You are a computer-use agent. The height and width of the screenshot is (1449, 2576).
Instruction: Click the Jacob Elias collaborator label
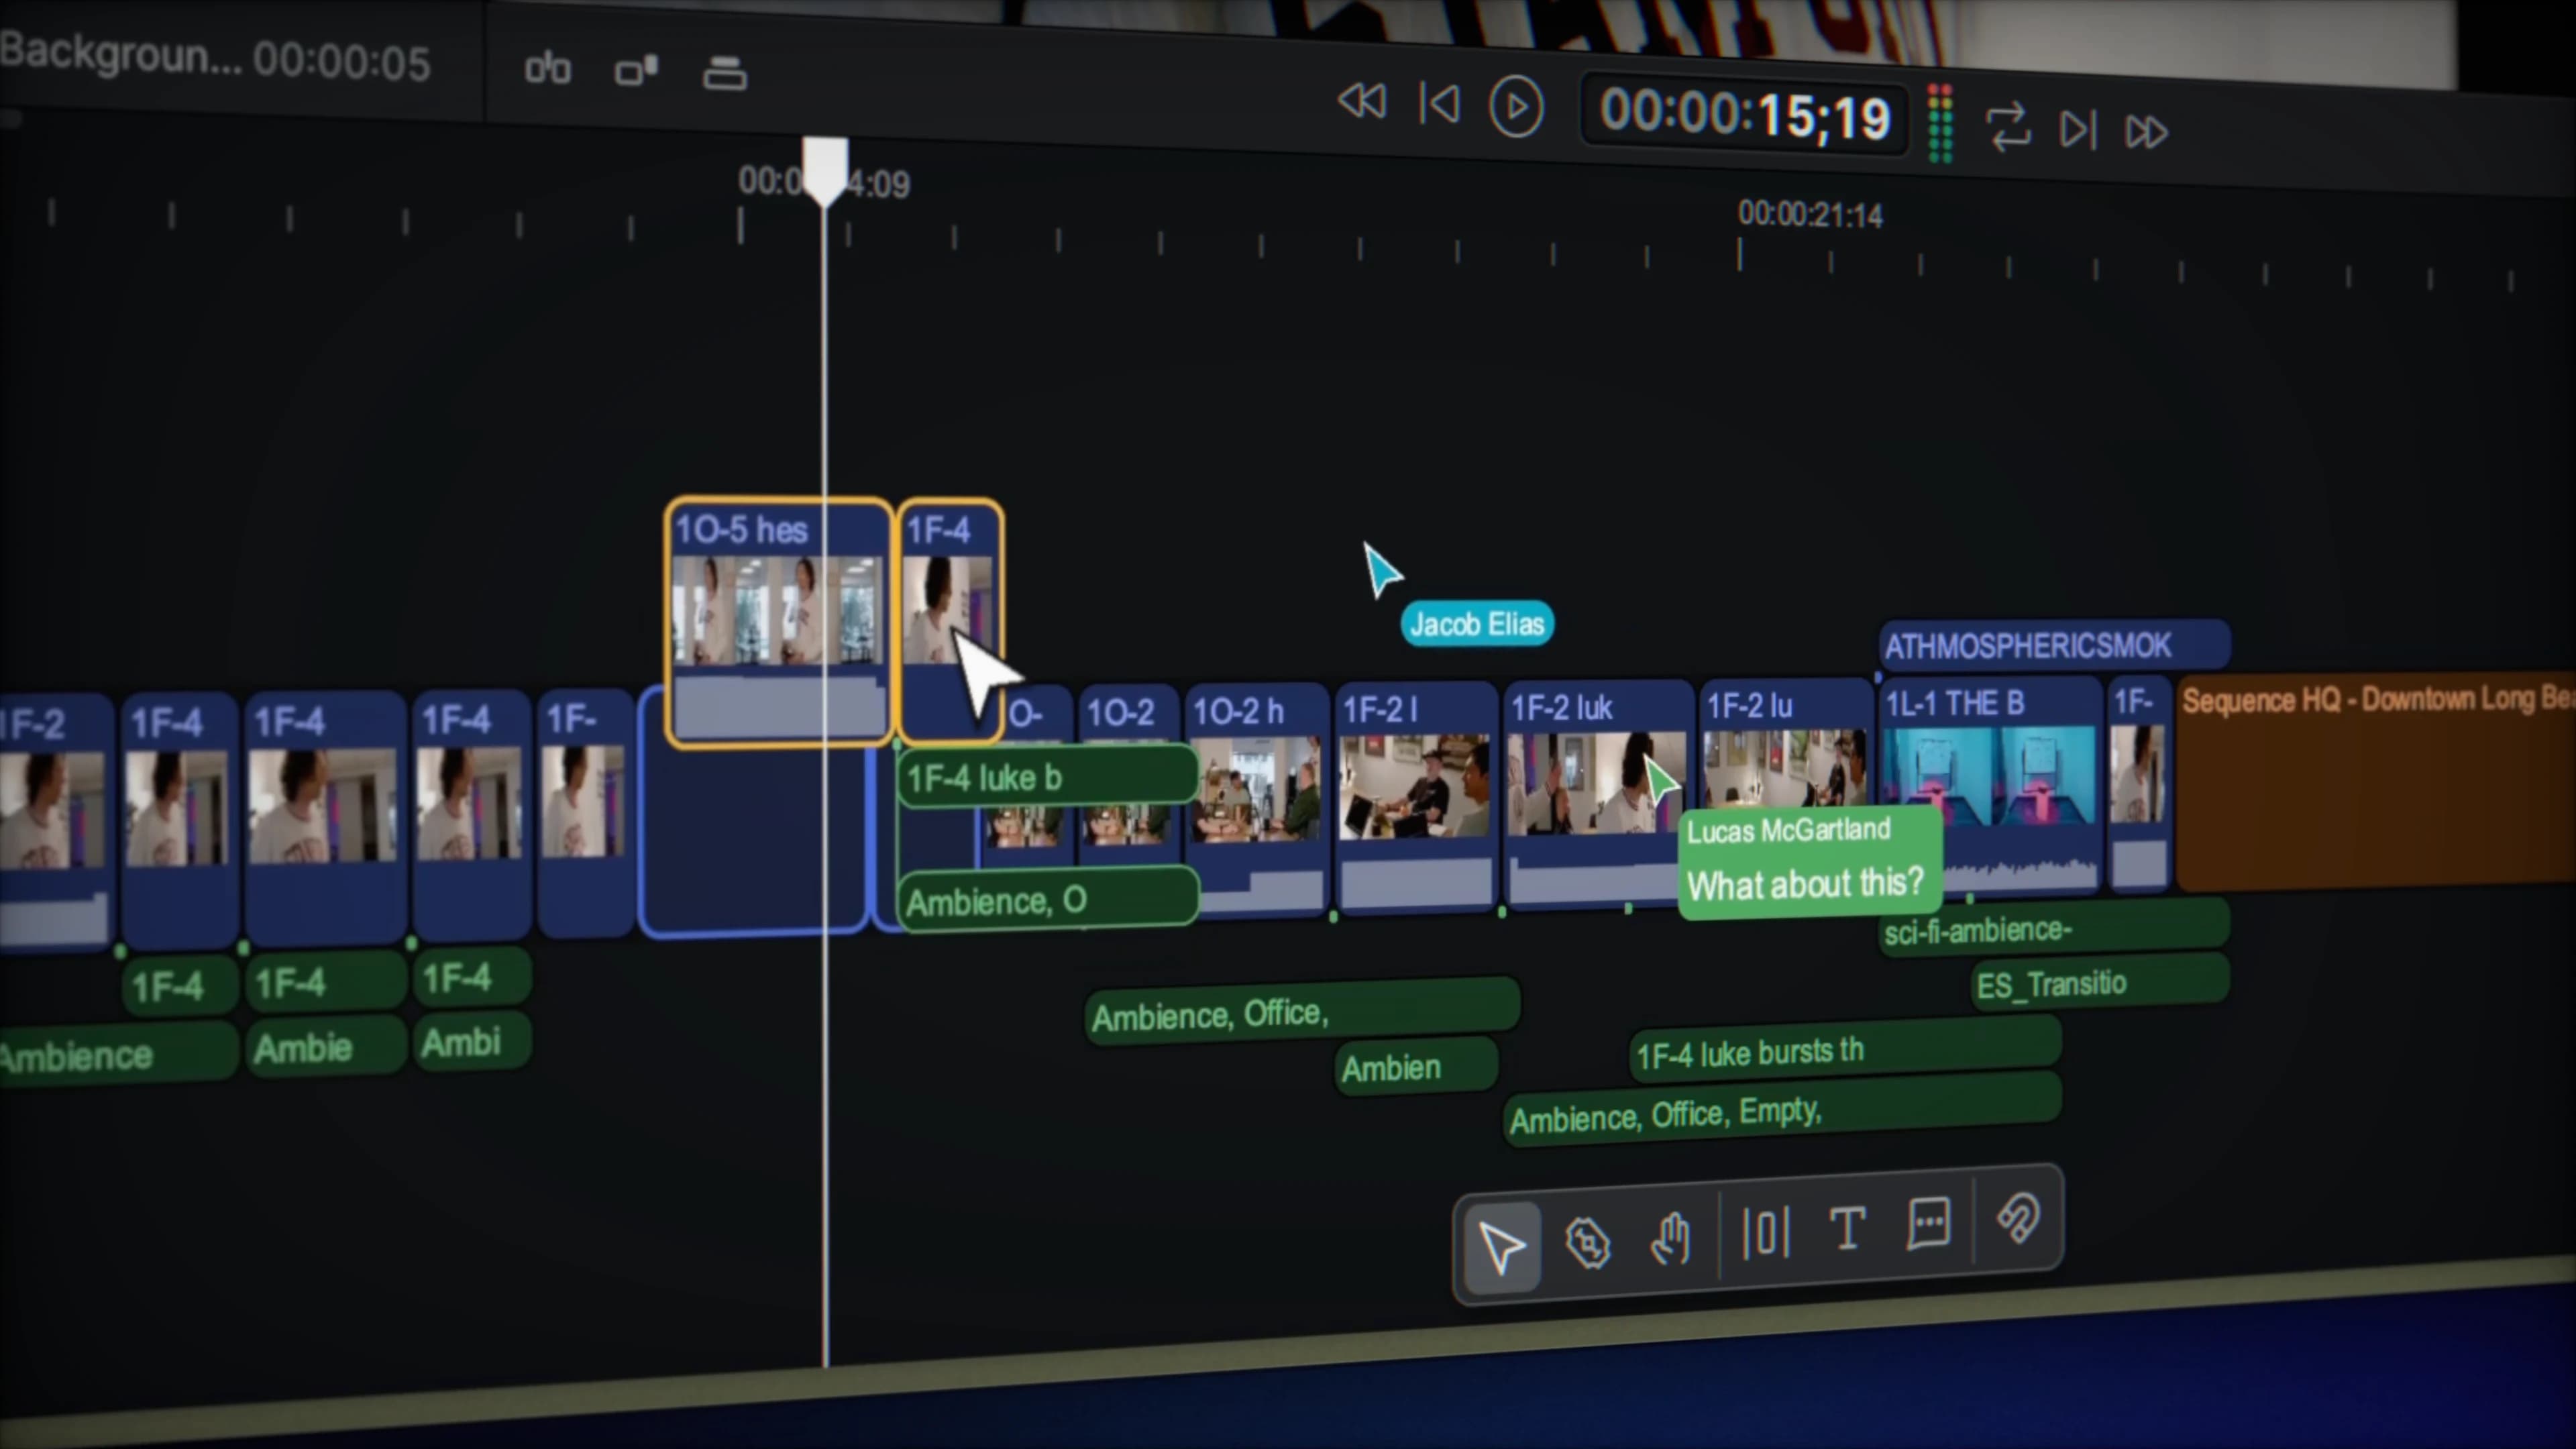(x=1477, y=624)
